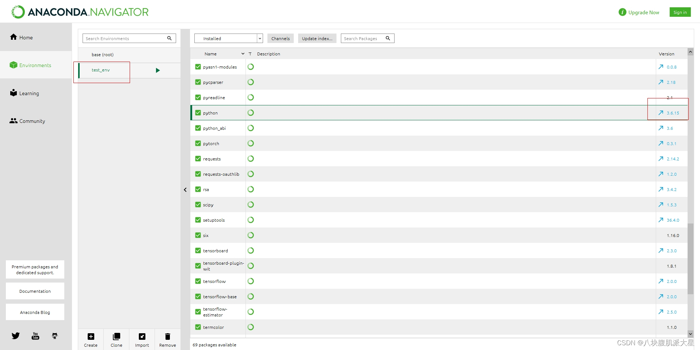Viewport: 700px width, 350px height.
Task: Click the info icon next to Upgrade Now
Action: [623, 12]
